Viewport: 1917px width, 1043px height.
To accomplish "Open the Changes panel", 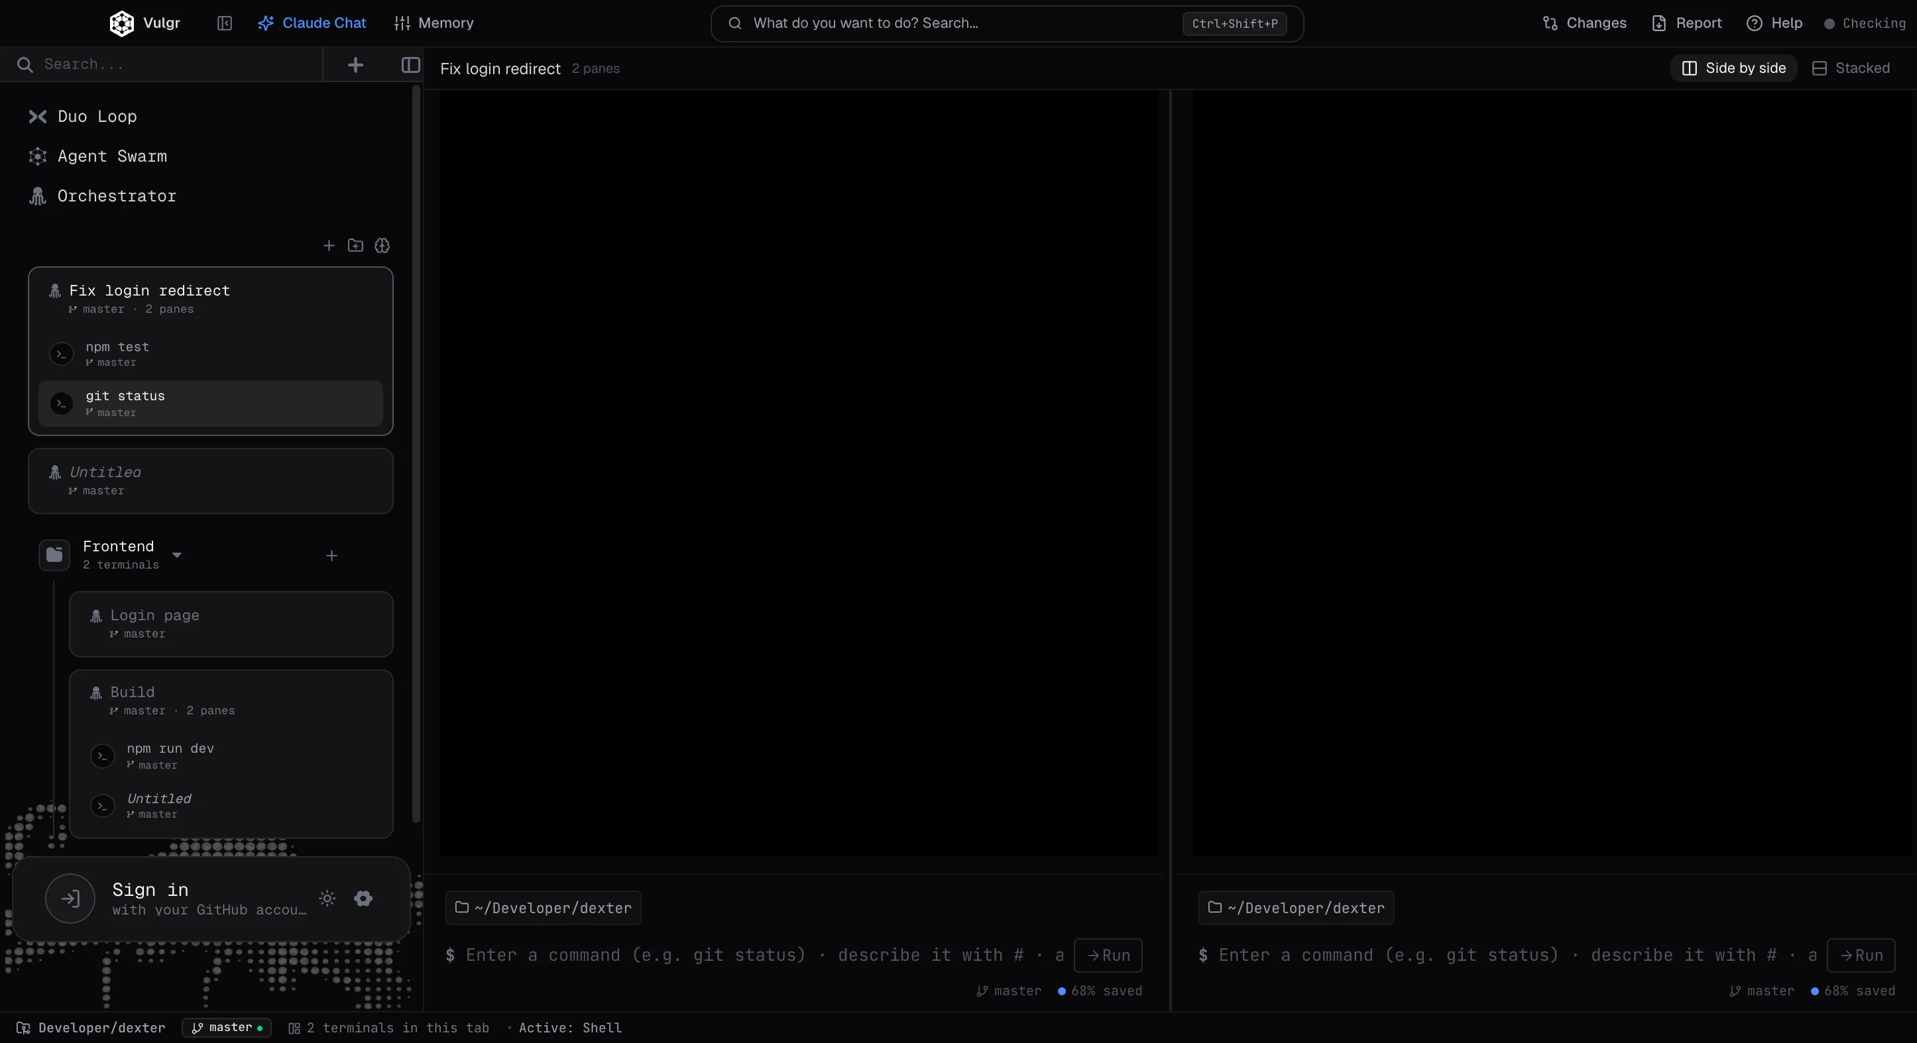I will [x=1584, y=23].
